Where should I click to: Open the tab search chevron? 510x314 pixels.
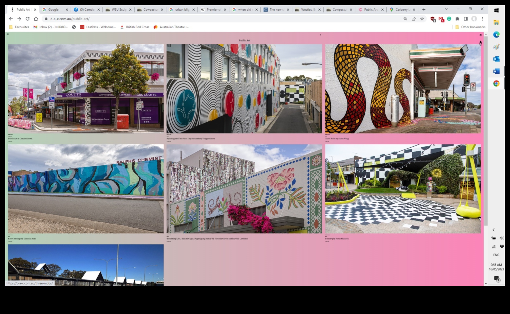pyautogui.click(x=447, y=9)
